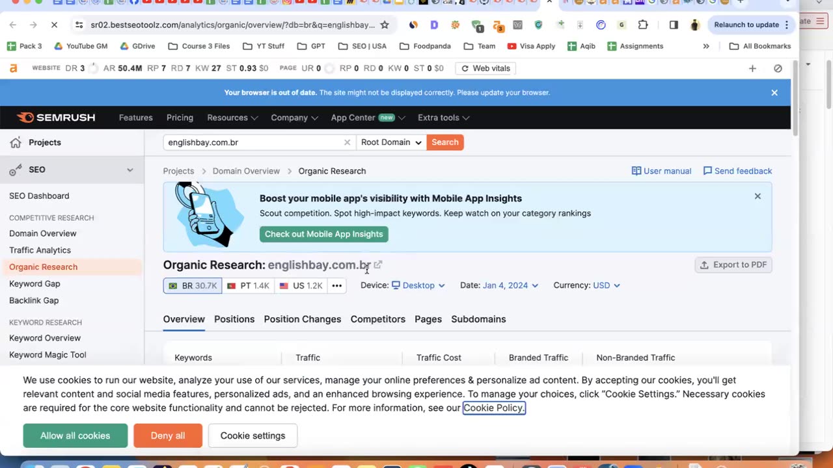Screen dimensions: 833x468
Task: Click the browser forward arrow
Action: click(x=33, y=25)
